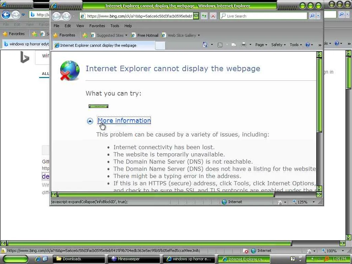Click scroll down arrow of front window
This screenshot has height=264, width=352.
(319, 188)
